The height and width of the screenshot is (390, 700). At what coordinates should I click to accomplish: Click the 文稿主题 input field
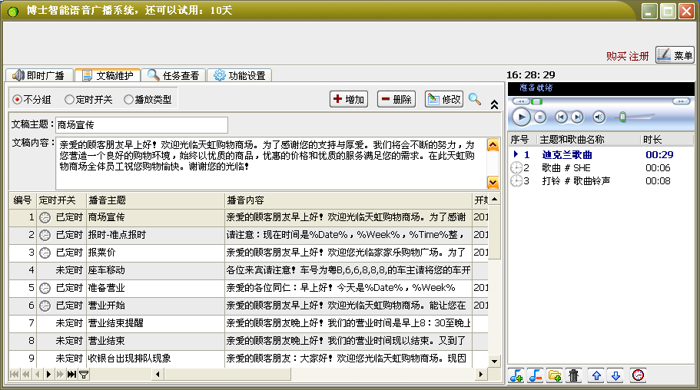[141, 125]
